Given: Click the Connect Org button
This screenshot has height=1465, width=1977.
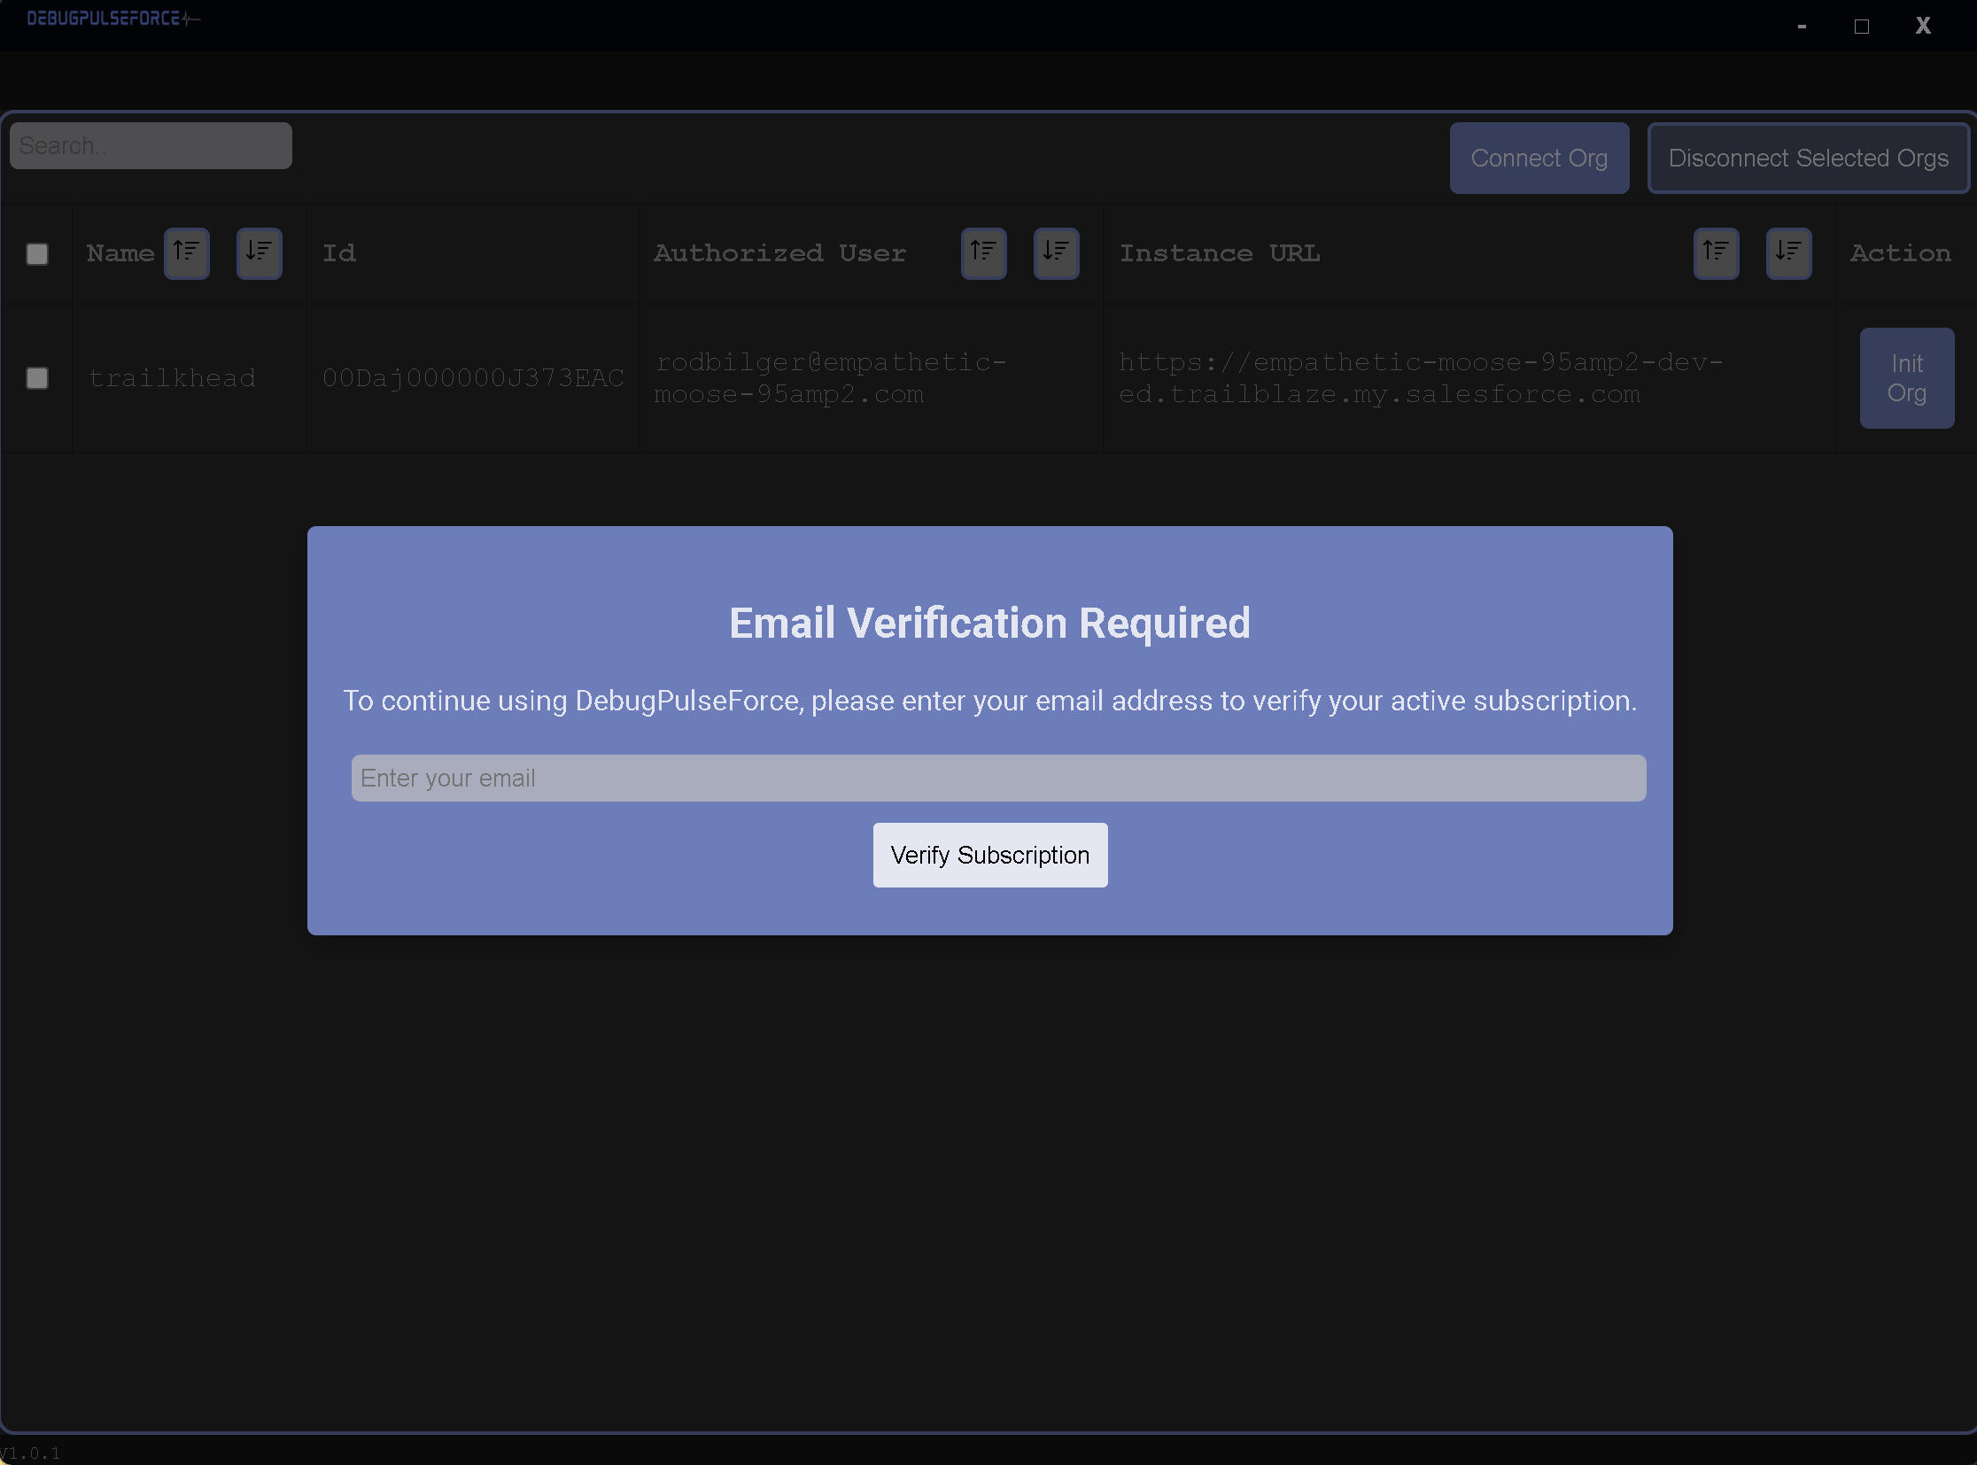Looking at the screenshot, I should click(1538, 158).
